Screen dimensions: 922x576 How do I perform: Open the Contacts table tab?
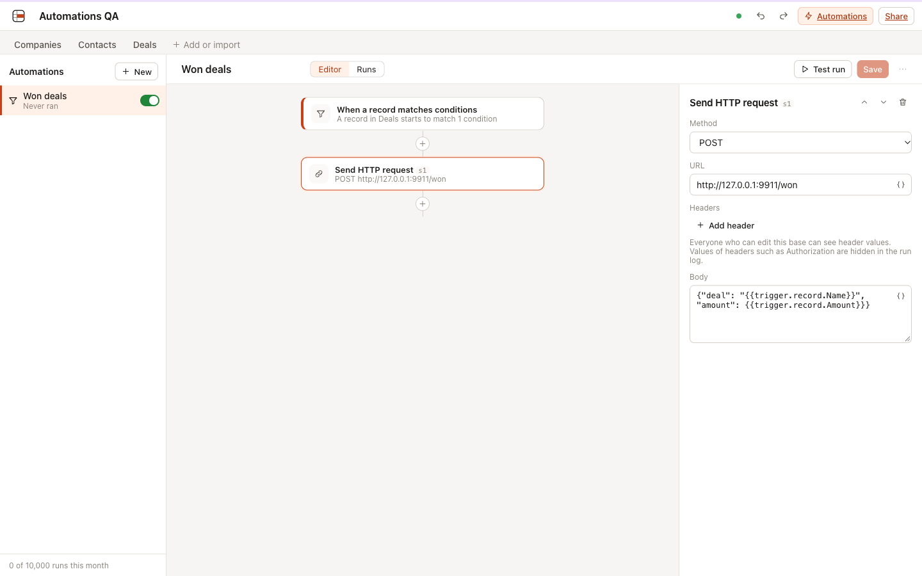(97, 45)
